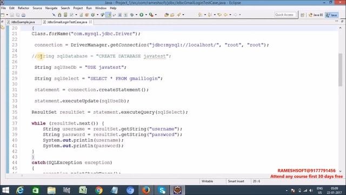Click the Previous Annotation icon
Image resolution: width=346 pixels, height=195 pixels.
click(x=210, y=15)
